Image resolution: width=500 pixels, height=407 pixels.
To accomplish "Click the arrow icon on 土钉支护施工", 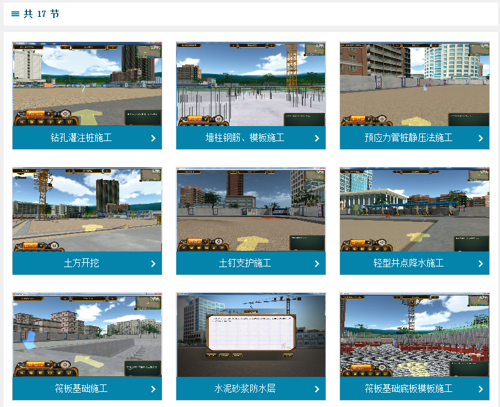I will 317,263.
